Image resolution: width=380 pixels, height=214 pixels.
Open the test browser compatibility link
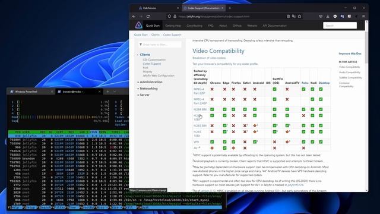click(225, 64)
